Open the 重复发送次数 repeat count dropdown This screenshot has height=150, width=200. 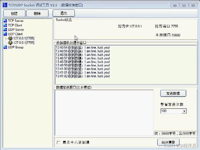click(184, 111)
